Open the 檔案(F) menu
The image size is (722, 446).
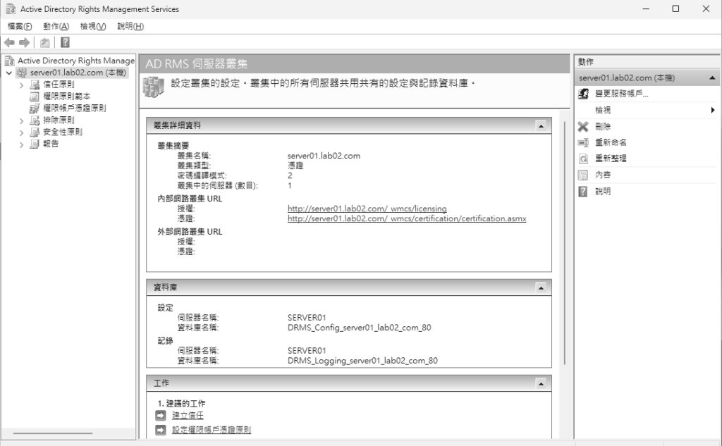coord(20,26)
